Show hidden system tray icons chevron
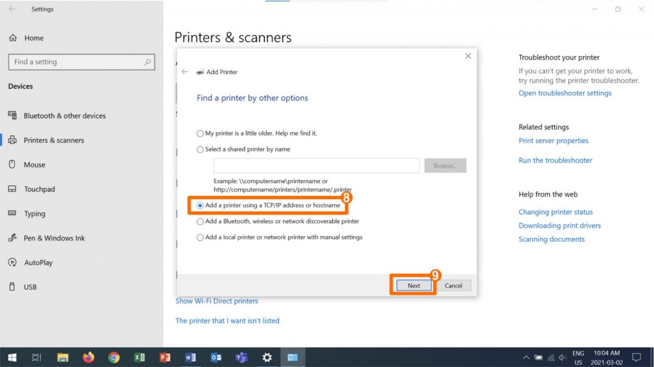The height and width of the screenshot is (367, 654). point(526,357)
